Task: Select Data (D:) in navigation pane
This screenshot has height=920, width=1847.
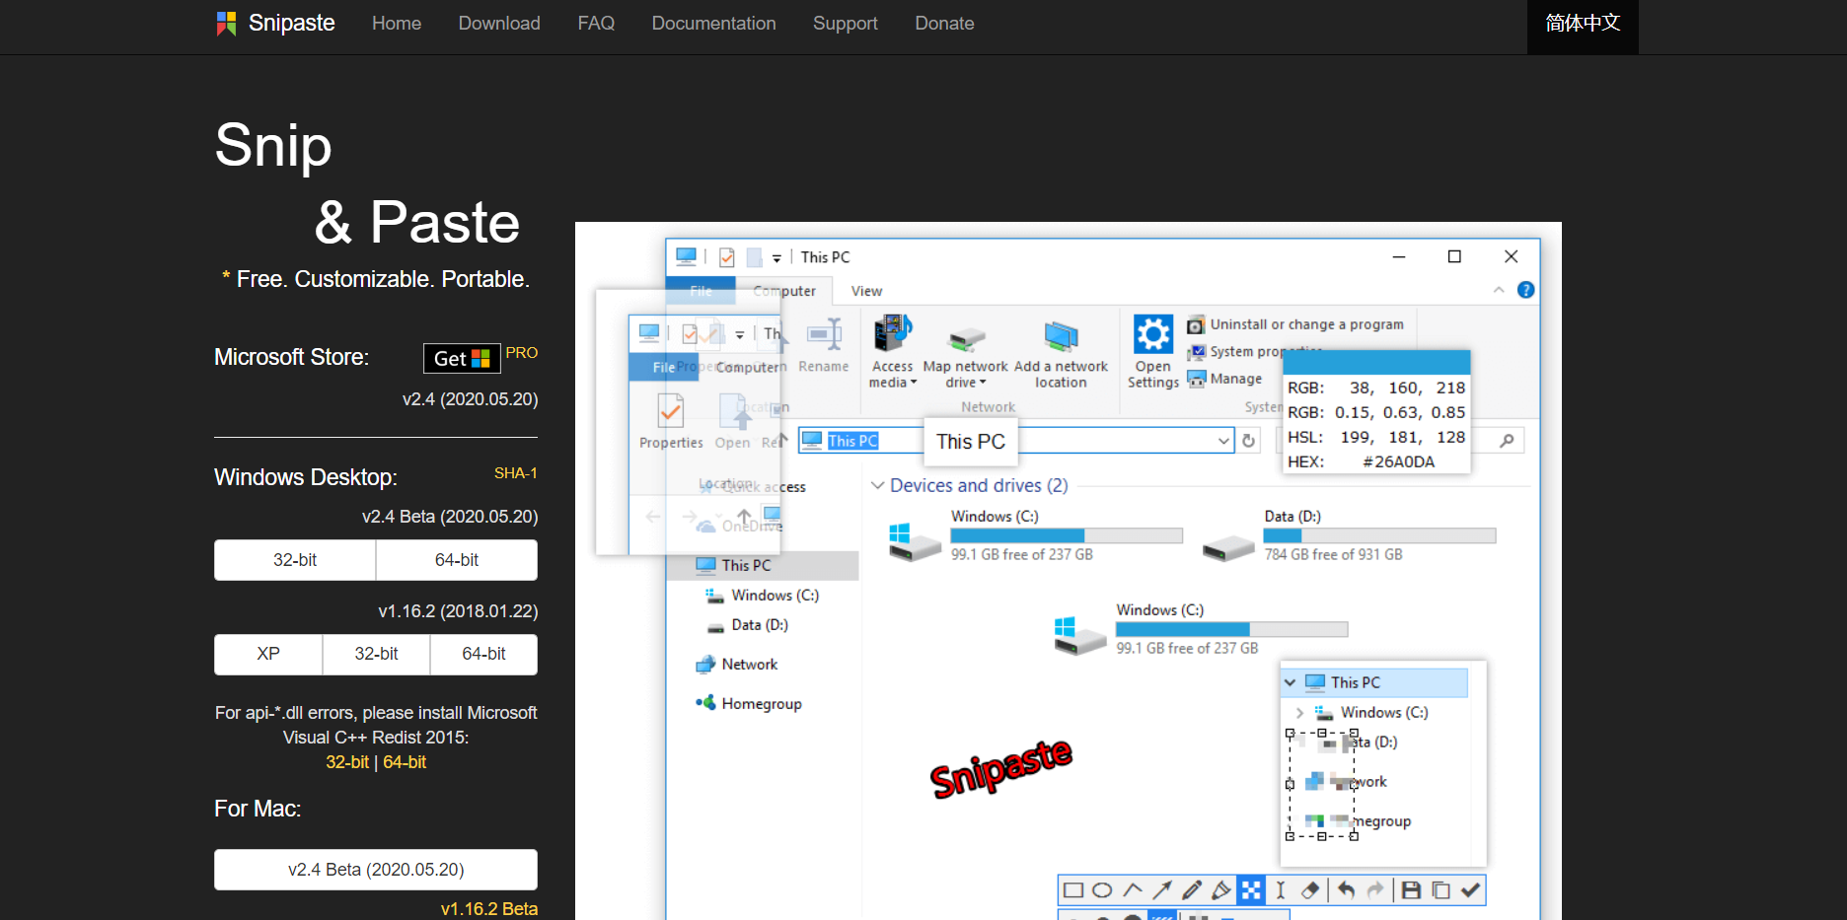Action: pyautogui.click(x=747, y=625)
